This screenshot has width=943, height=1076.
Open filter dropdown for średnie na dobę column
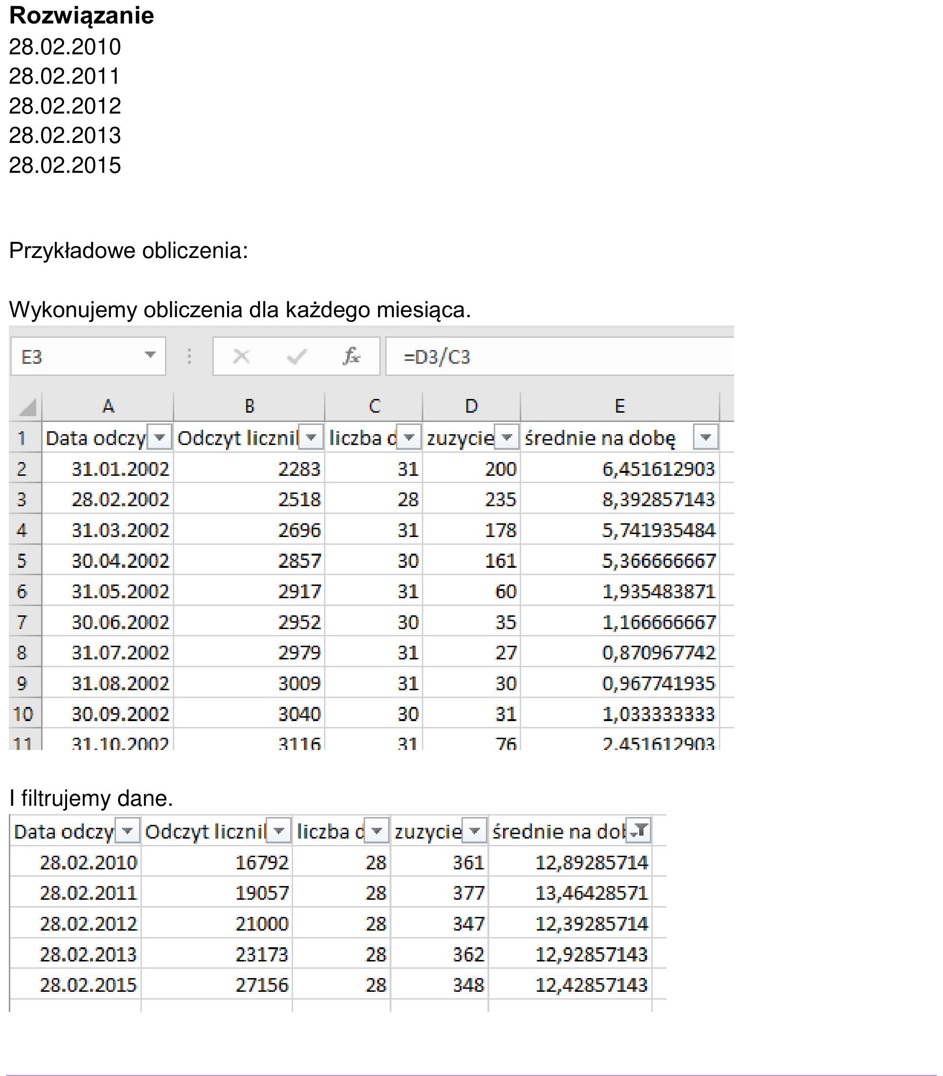(x=706, y=437)
